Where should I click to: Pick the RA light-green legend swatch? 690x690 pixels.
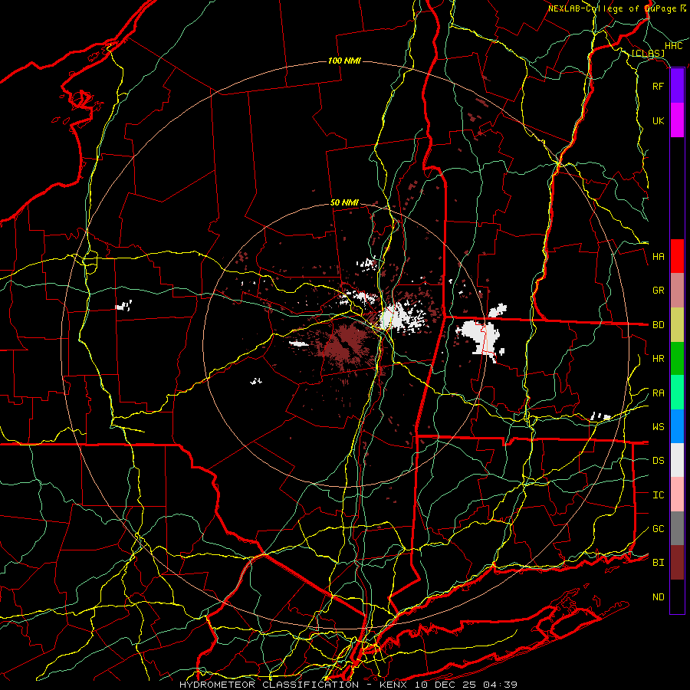677,393
